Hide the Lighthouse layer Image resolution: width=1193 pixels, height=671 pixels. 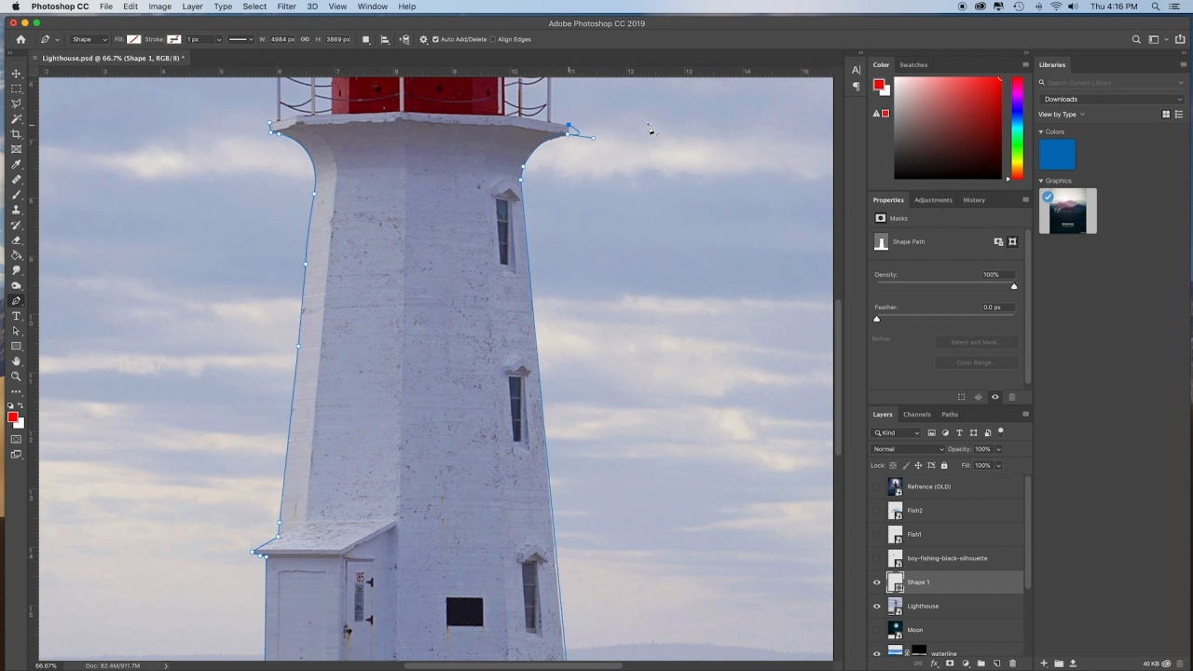point(876,606)
